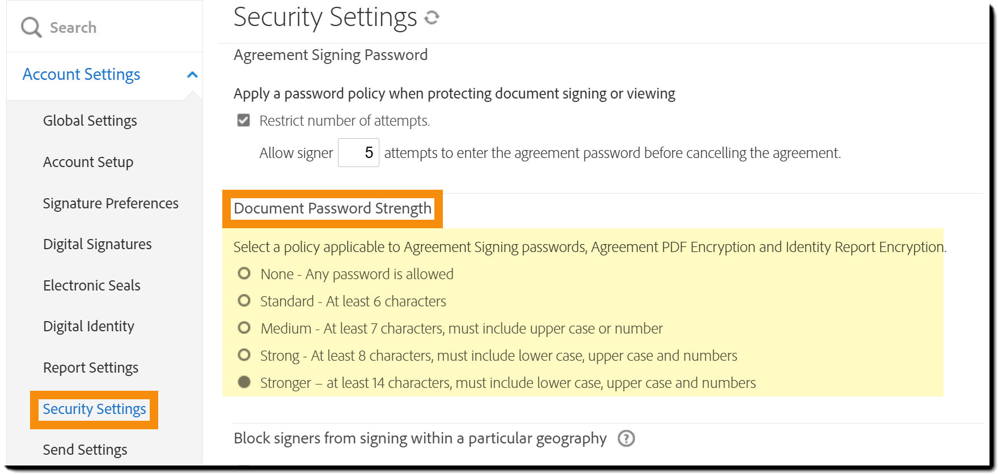This screenshot has height=474, width=998.
Task: Open Signature Preferences
Action: (x=111, y=203)
